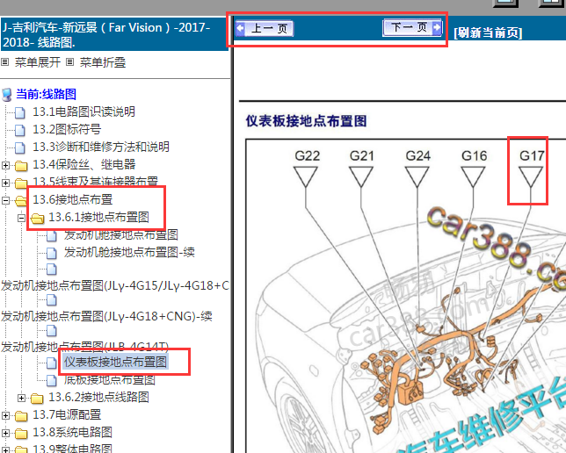Collapse the 13.6接地点布置 folder minus box
The height and width of the screenshot is (453, 566).
click(x=5, y=200)
